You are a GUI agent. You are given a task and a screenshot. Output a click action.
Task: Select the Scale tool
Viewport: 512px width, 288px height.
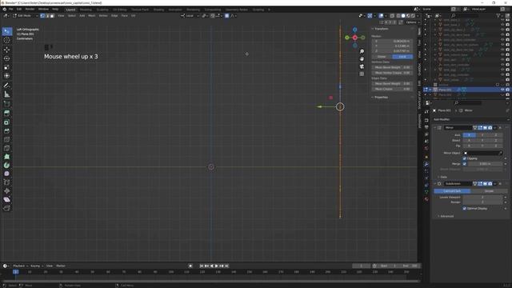pos(7,67)
